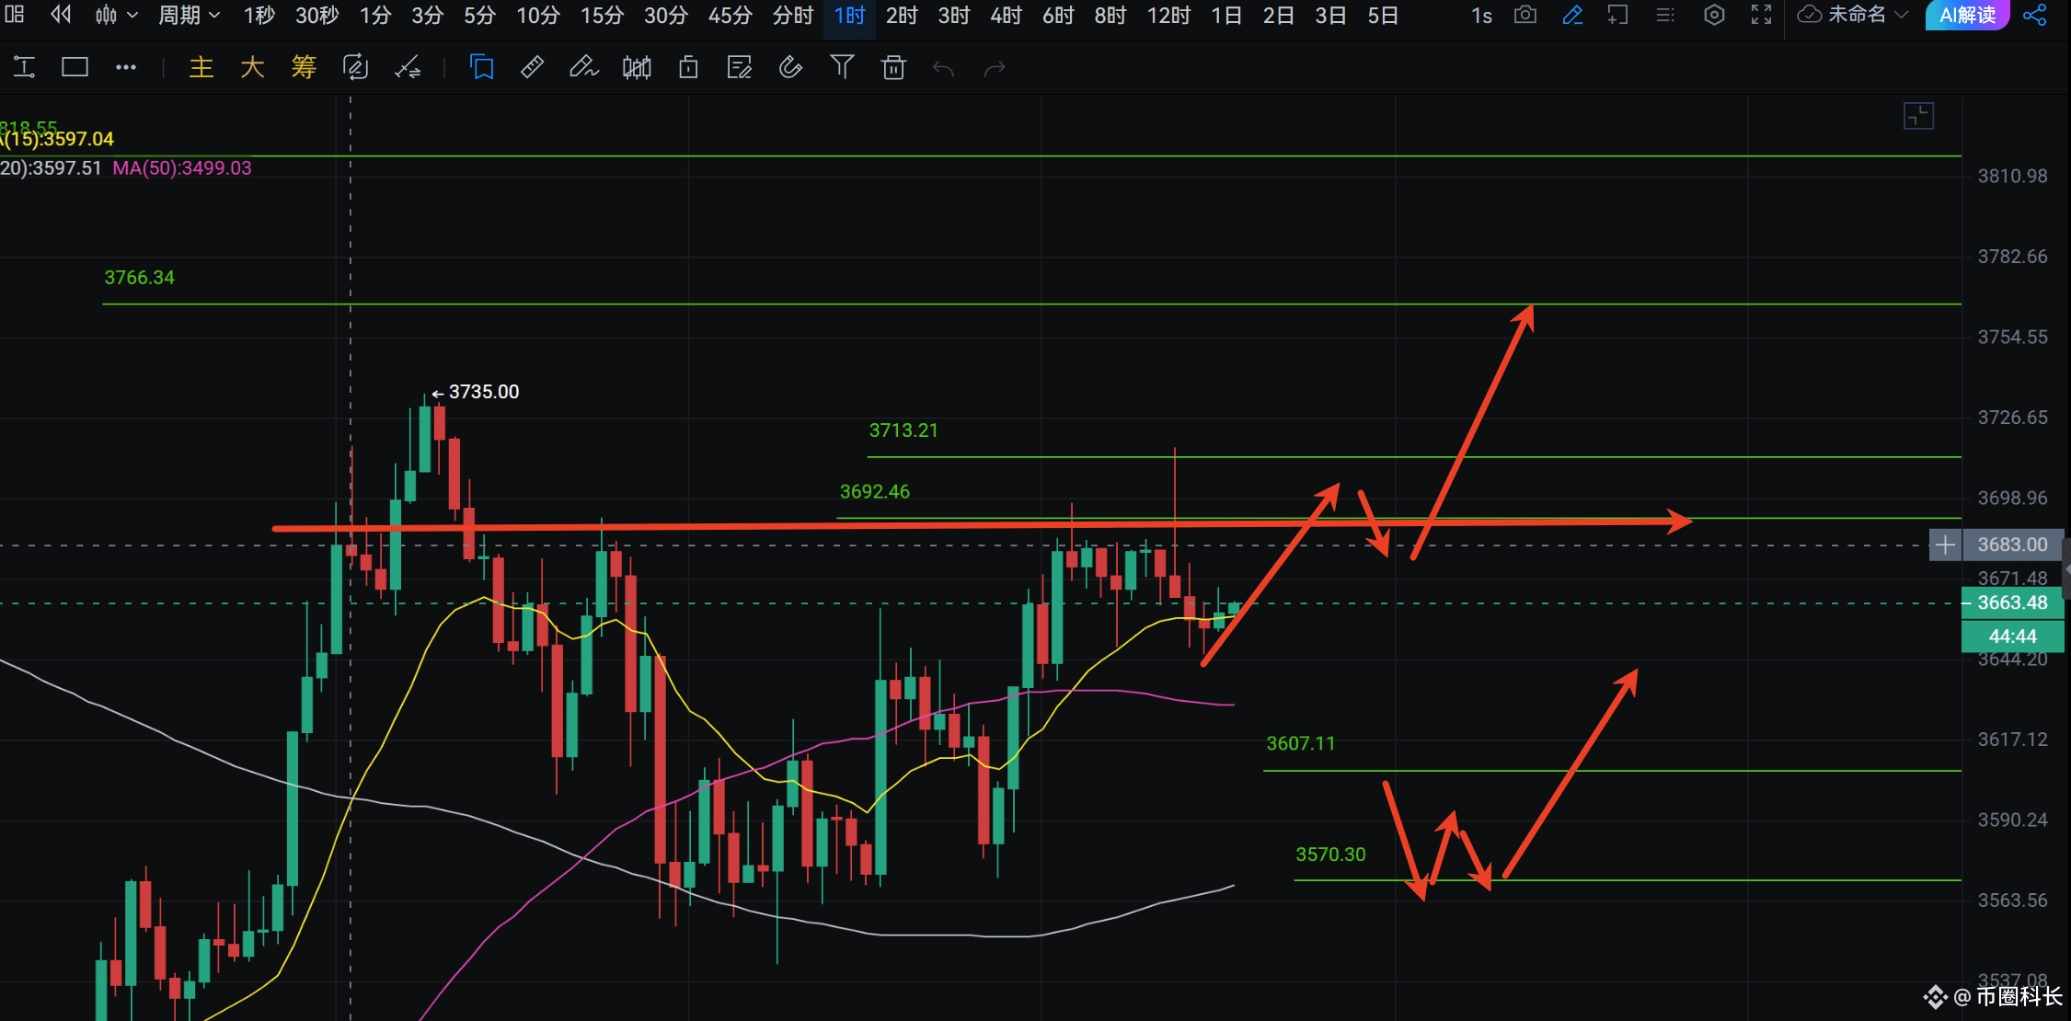Select the 1秒 timeframe
2071x1021 pixels.
(259, 16)
